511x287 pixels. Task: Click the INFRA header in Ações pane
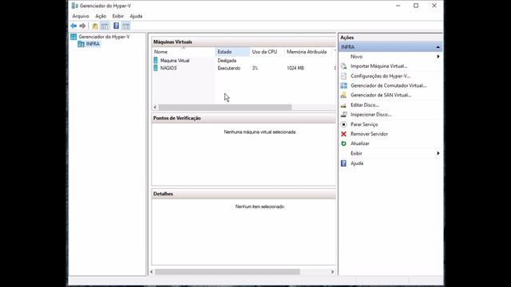click(x=390, y=47)
